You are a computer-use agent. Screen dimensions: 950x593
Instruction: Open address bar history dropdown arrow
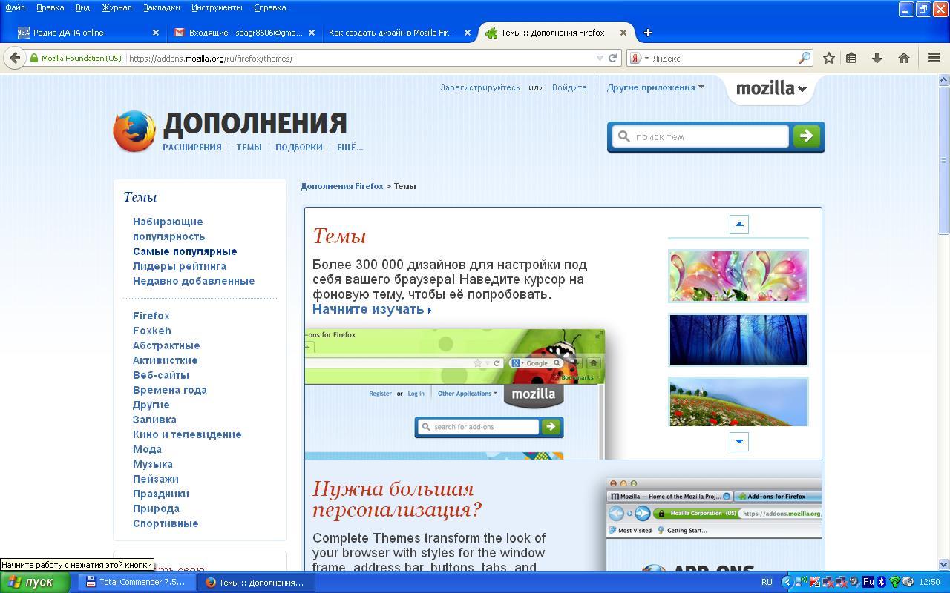(600, 58)
